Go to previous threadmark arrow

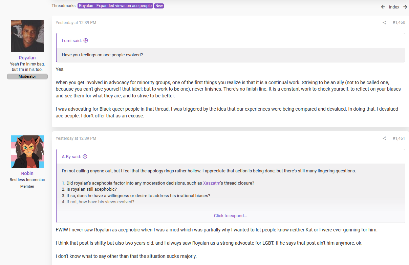pos(383,7)
